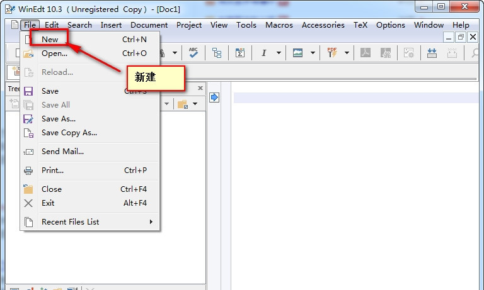Screen dimensions: 484x290
Task: Click the Save As pencil-disk icon
Action: click(28, 119)
